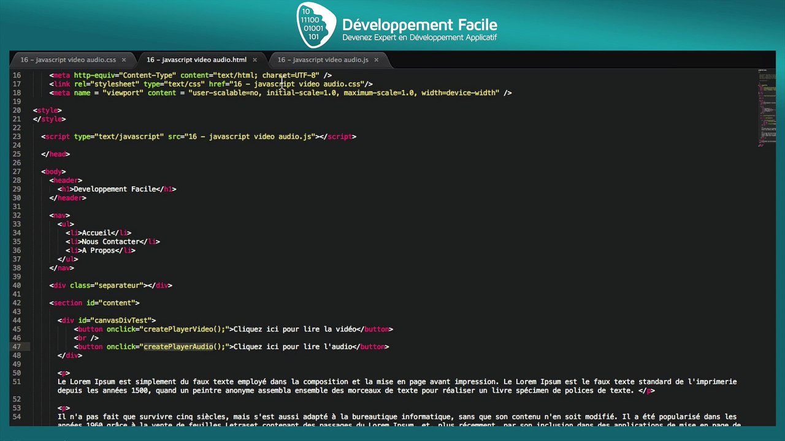Click the 'Développement Facile' banner title
This screenshot has height=441, width=785.
419,25
